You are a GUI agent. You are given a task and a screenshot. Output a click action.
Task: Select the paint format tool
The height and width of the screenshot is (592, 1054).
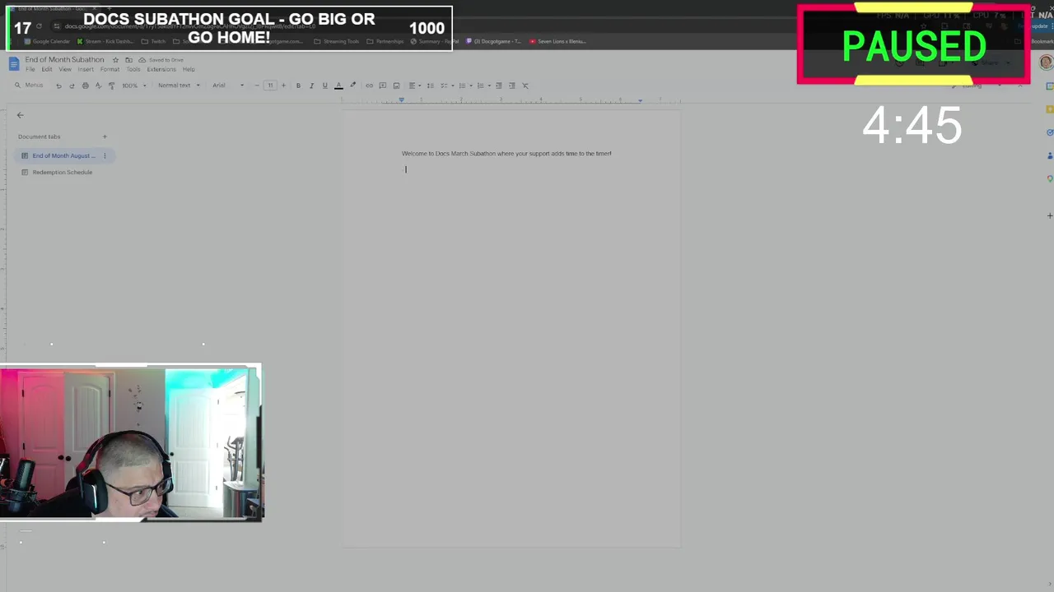point(111,86)
